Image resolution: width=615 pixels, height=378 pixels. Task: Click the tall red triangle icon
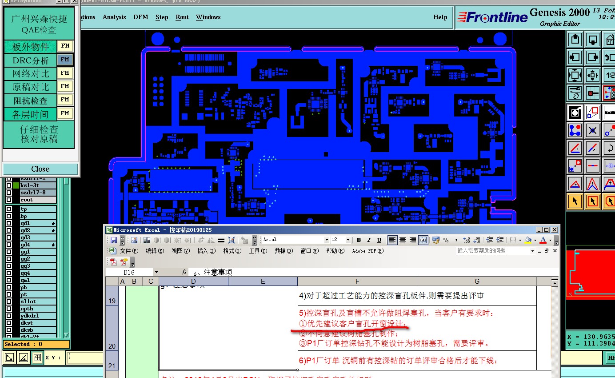(x=593, y=184)
